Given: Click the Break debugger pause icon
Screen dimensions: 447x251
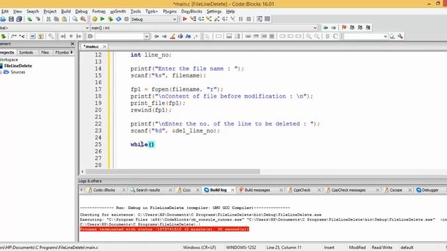Looking at the screenshot, I should coord(240,19).
